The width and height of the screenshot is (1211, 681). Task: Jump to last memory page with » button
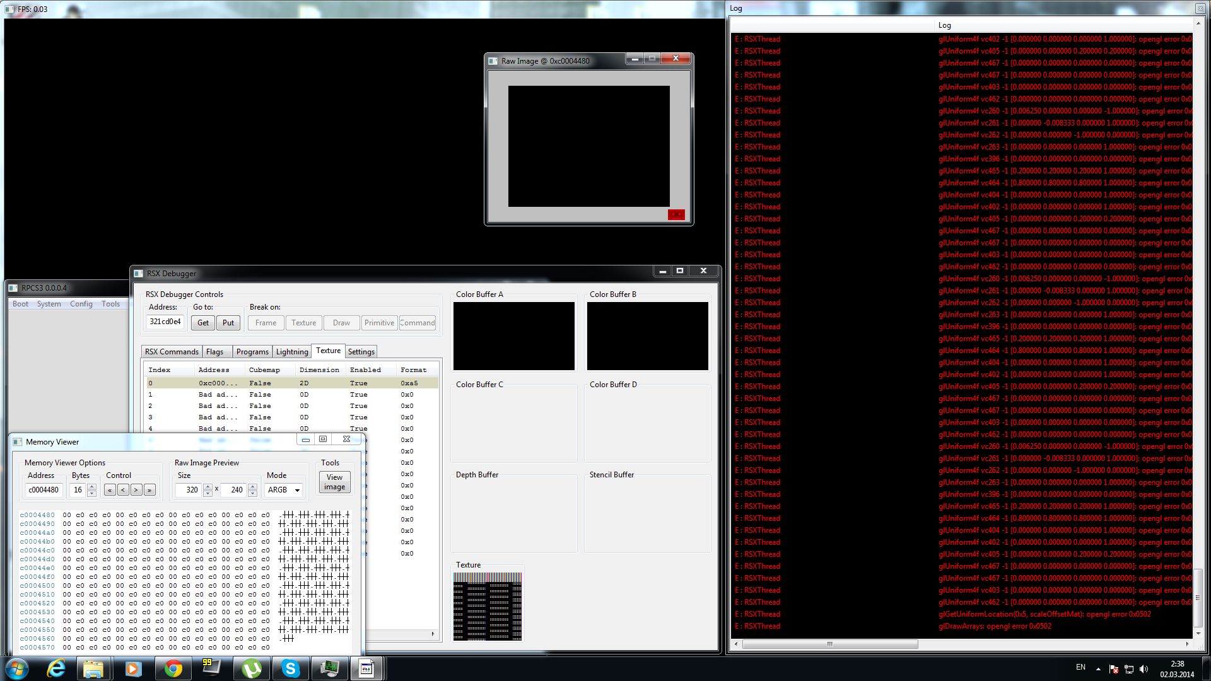pos(149,490)
